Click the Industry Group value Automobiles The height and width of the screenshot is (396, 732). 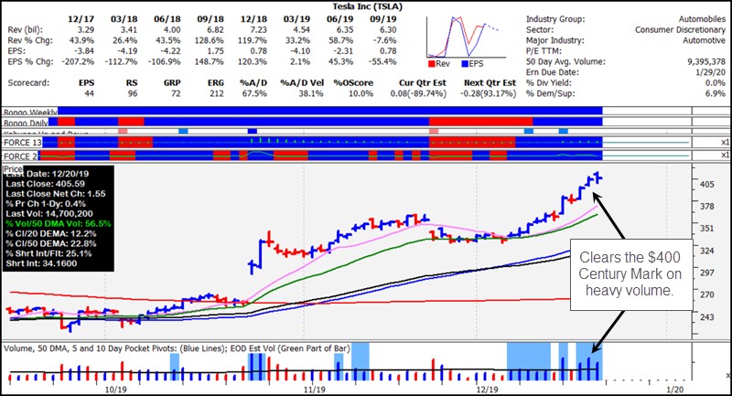coord(702,19)
